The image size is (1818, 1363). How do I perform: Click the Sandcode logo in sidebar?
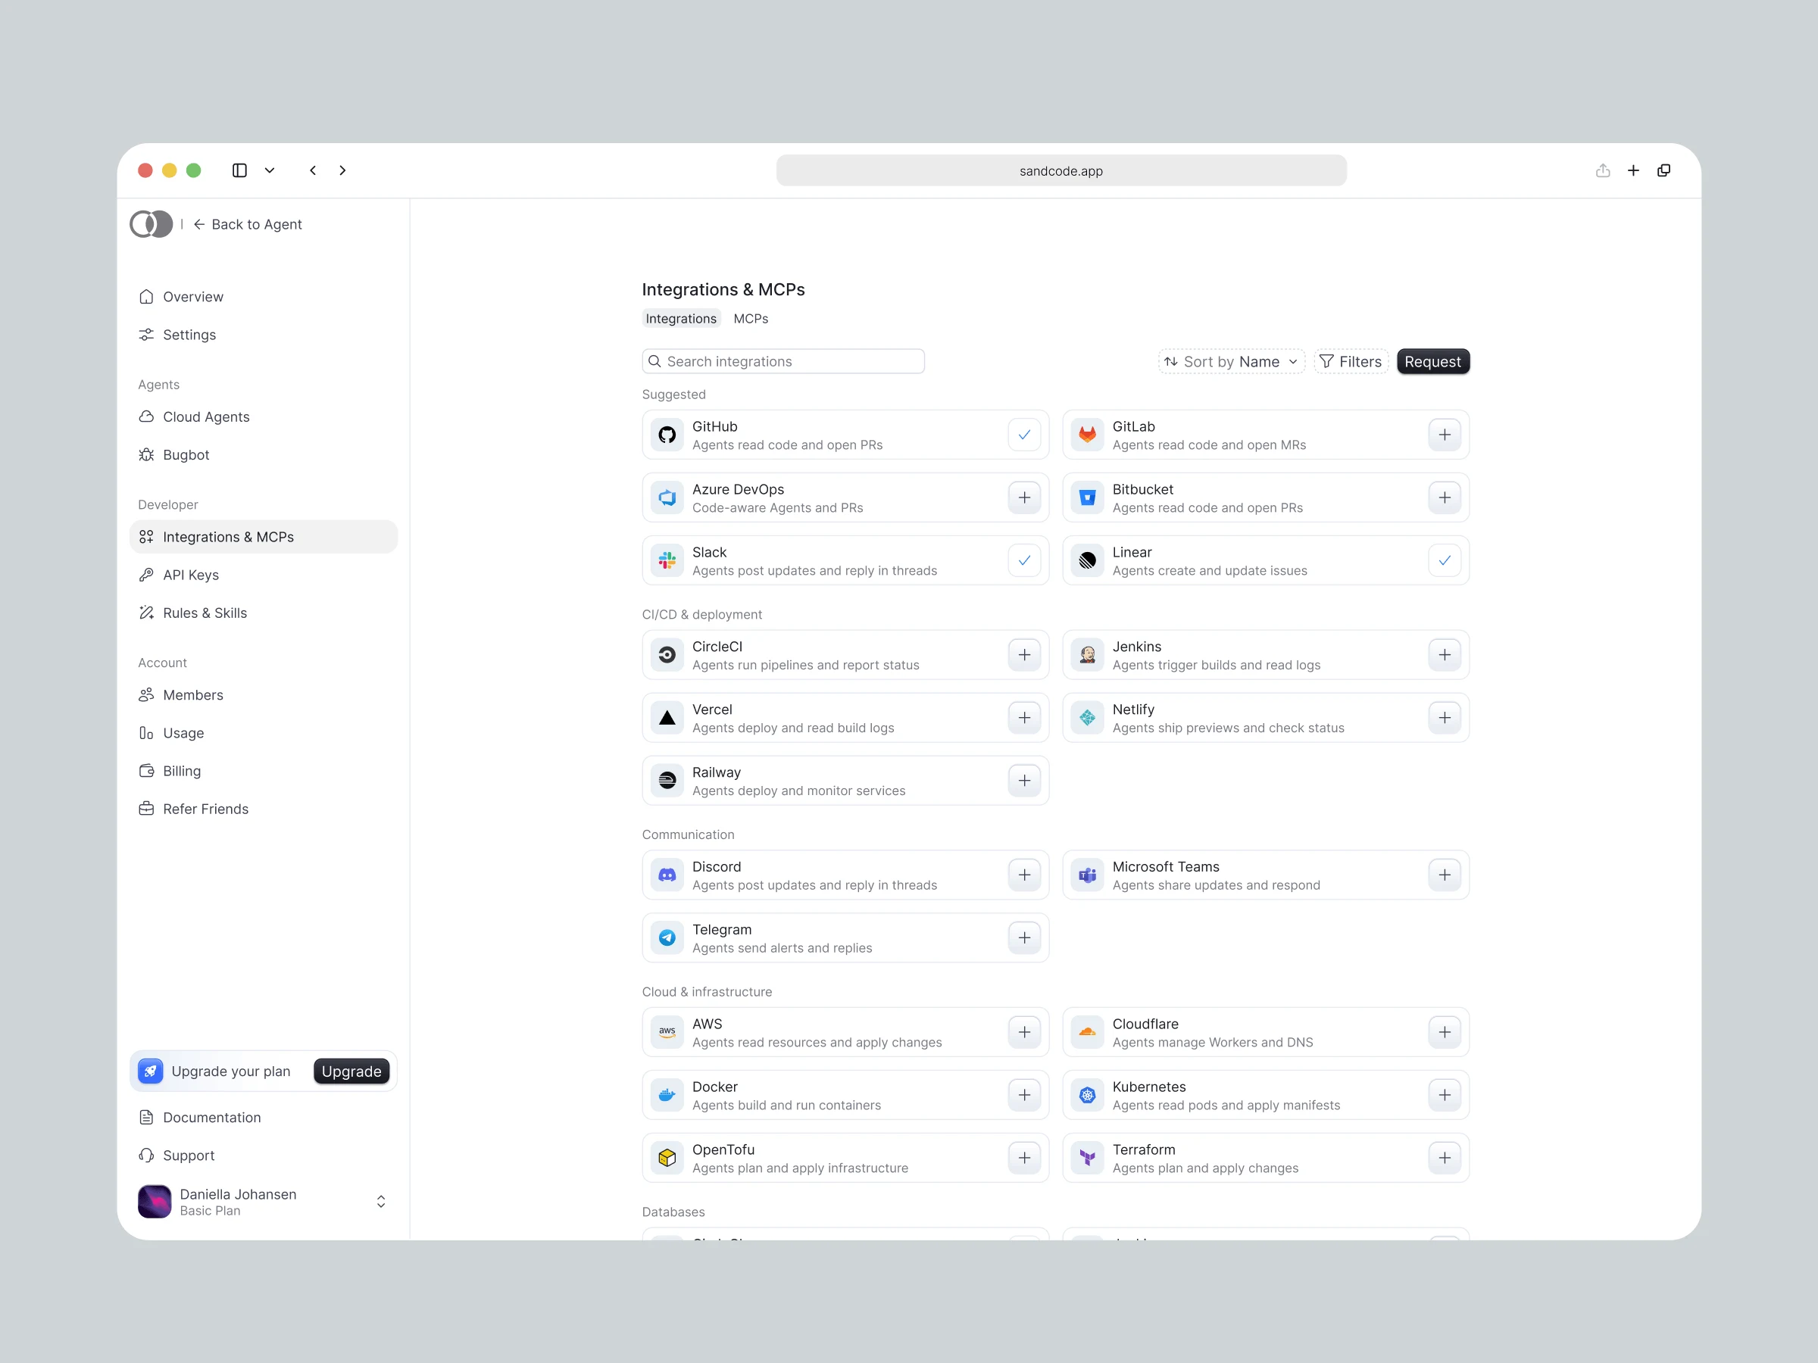tap(151, 224)
